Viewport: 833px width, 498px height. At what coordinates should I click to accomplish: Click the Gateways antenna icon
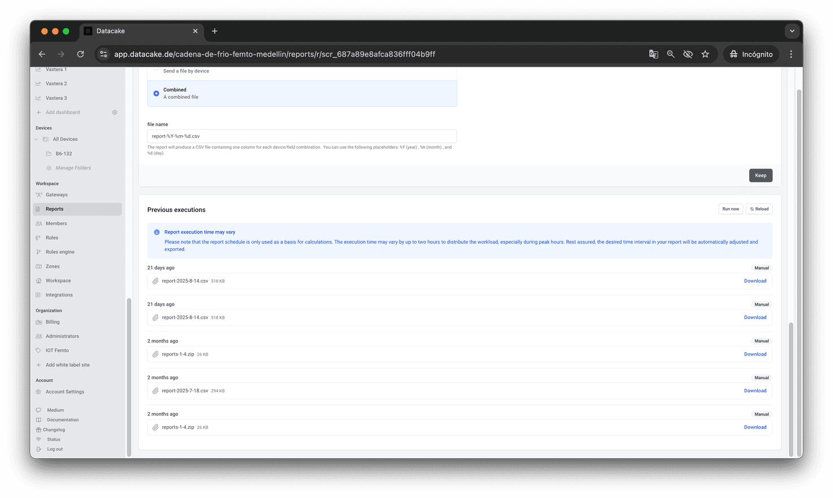point(38,195)
